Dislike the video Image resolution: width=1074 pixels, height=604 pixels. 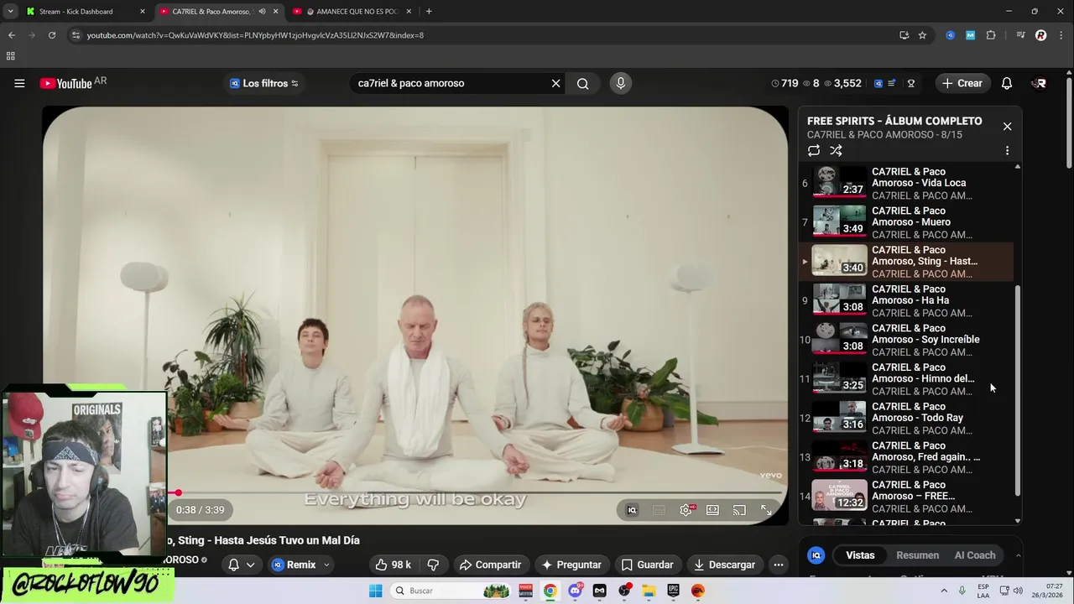(433, 565)
